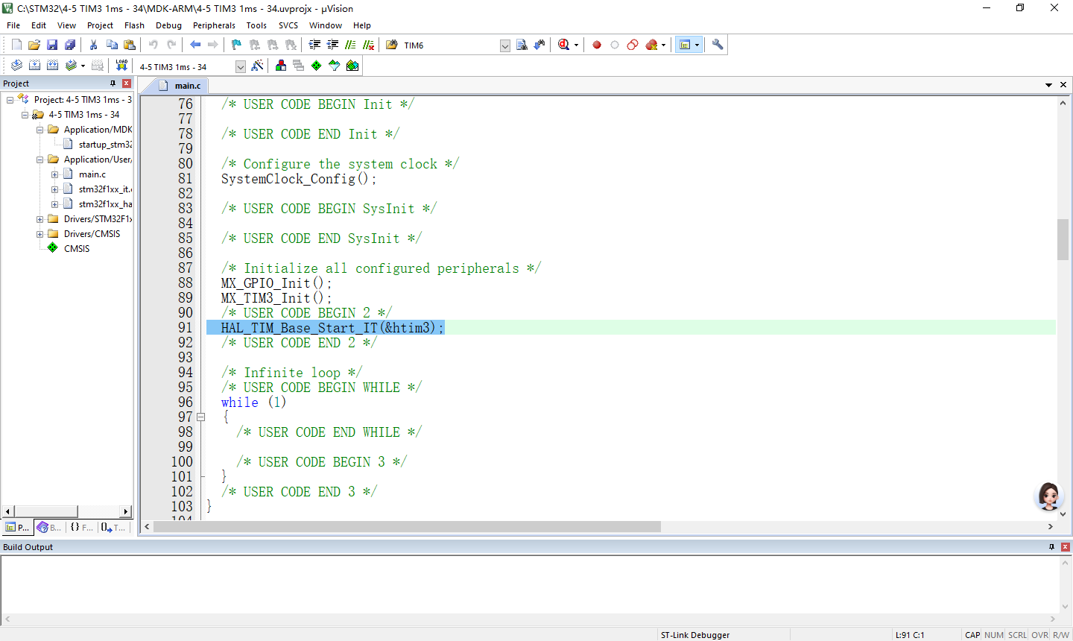
Task: Open Manage Run-Time Environment green diamond icon
Action: pyautogui.click(x=316, y=66)
